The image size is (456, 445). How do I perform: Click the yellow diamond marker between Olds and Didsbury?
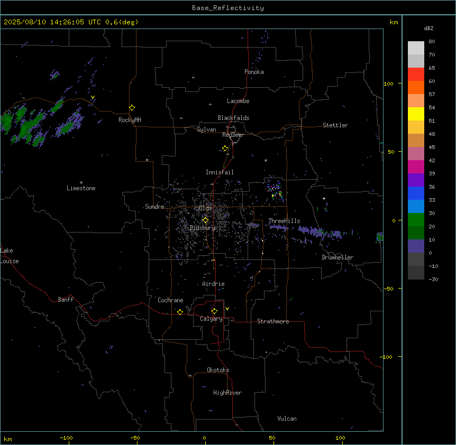click(x=205, y=220)
